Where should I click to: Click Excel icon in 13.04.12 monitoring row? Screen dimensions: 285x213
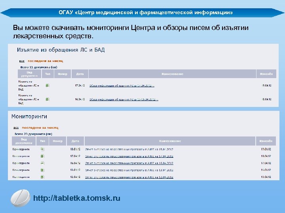coord(42,170)
